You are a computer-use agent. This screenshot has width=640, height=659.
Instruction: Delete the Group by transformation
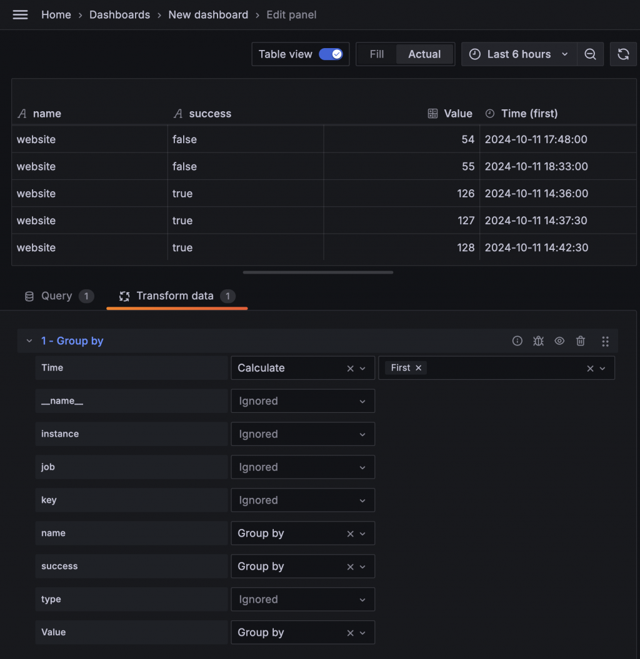coord(580,341)
